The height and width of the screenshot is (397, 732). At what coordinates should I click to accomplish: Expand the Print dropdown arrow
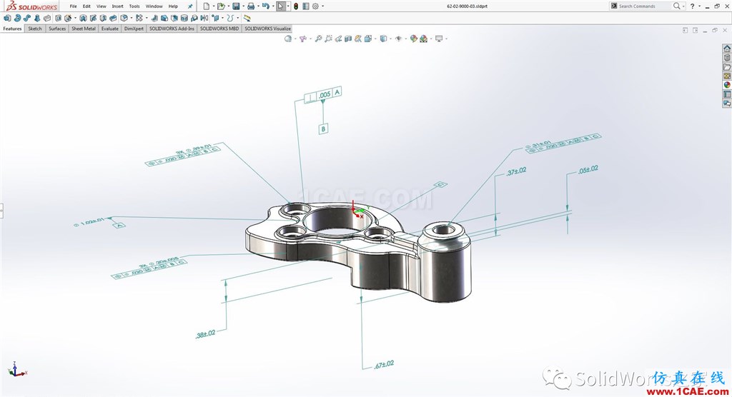[258, 6]
